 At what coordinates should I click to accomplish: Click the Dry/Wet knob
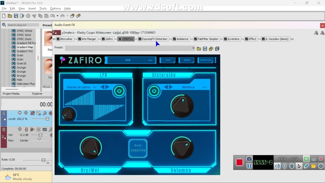pyautogui.click(x=91, y=148)
